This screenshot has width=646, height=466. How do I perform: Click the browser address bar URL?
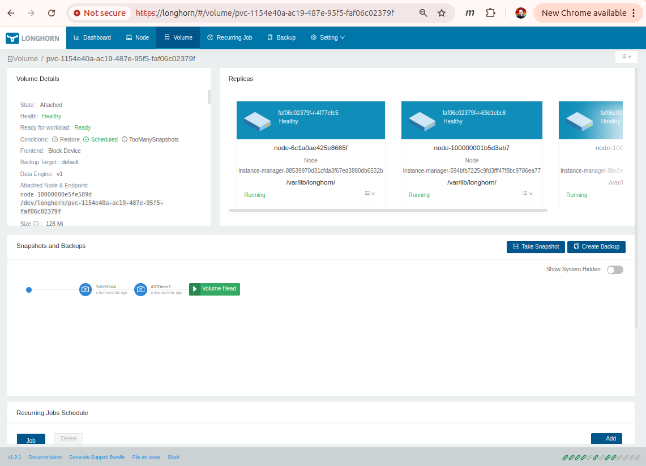click(265, 13)
